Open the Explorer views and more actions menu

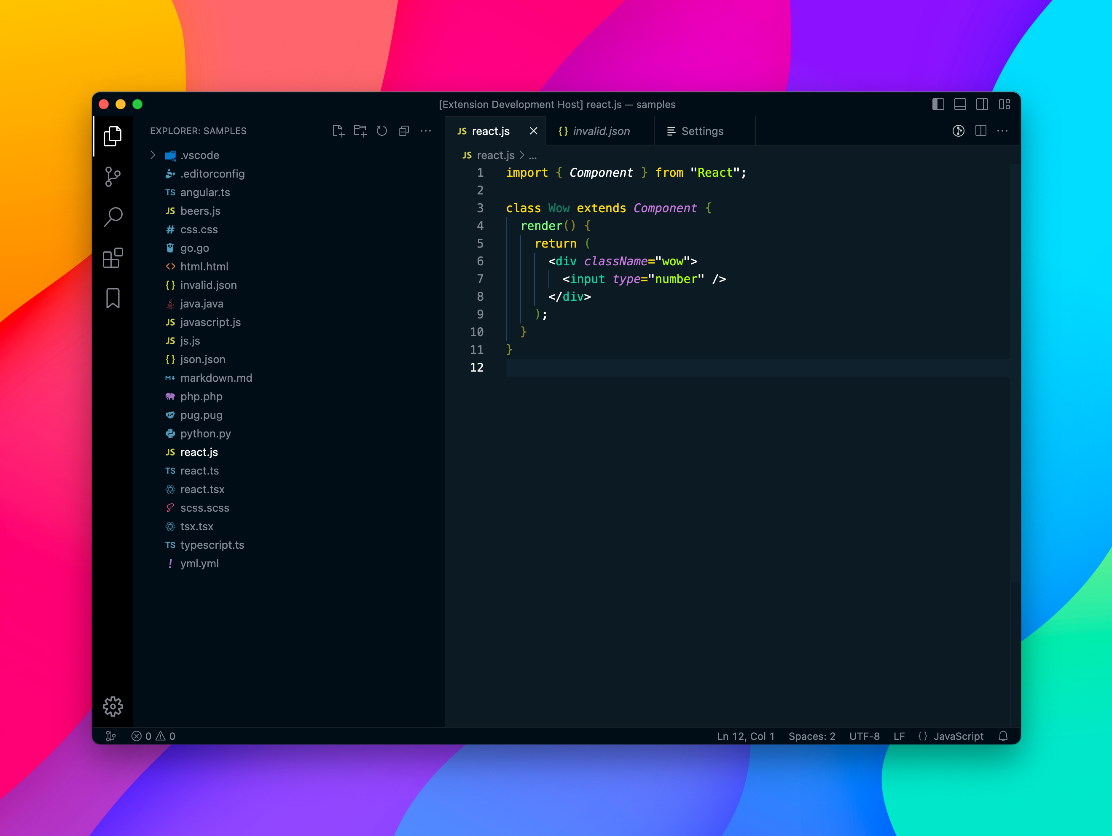point(426,131)
